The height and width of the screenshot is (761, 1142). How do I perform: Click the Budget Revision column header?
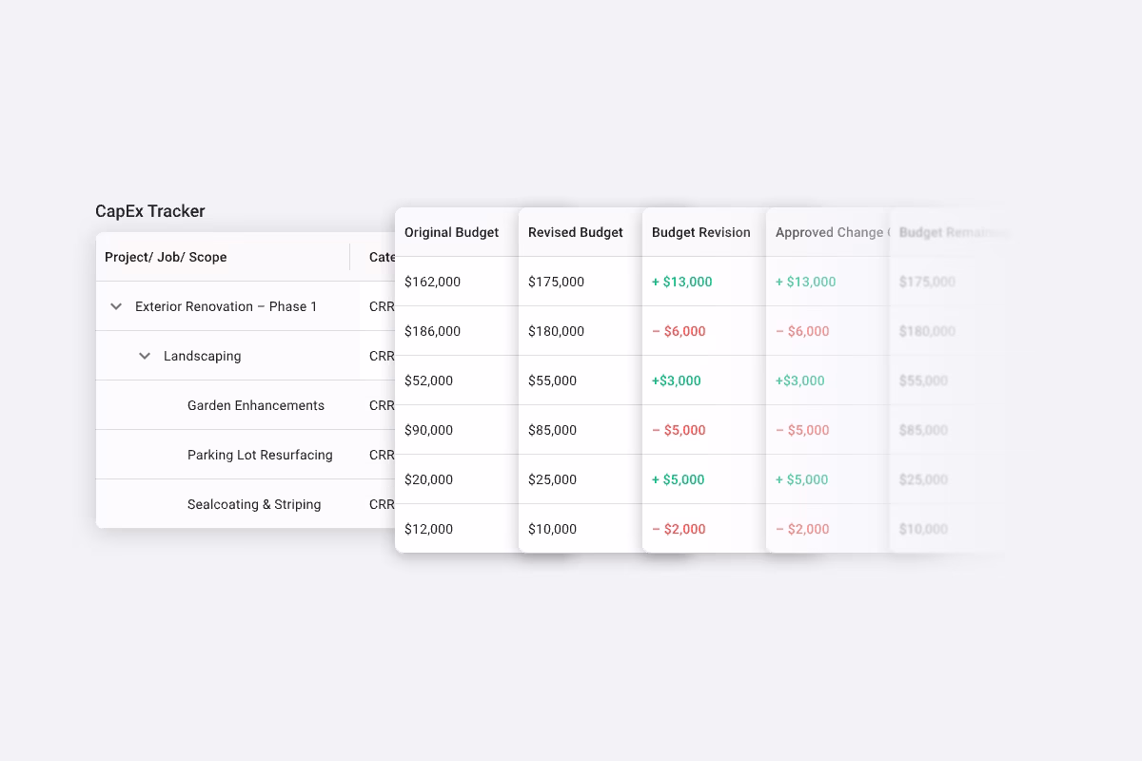point(700,232)
